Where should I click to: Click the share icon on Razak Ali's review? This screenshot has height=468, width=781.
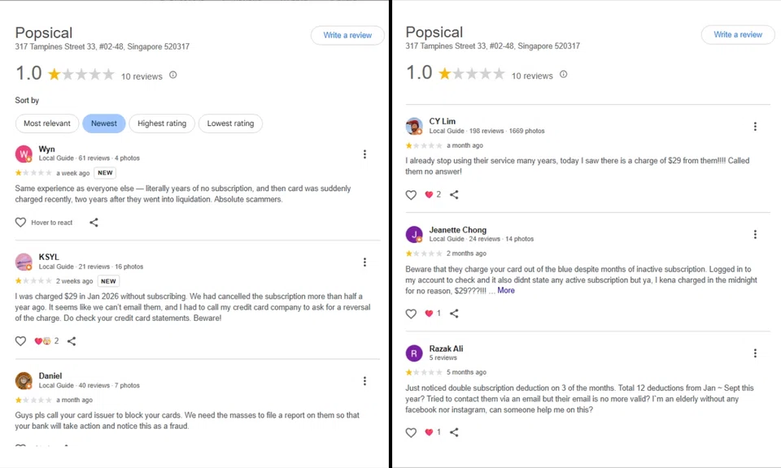(454, 432)
